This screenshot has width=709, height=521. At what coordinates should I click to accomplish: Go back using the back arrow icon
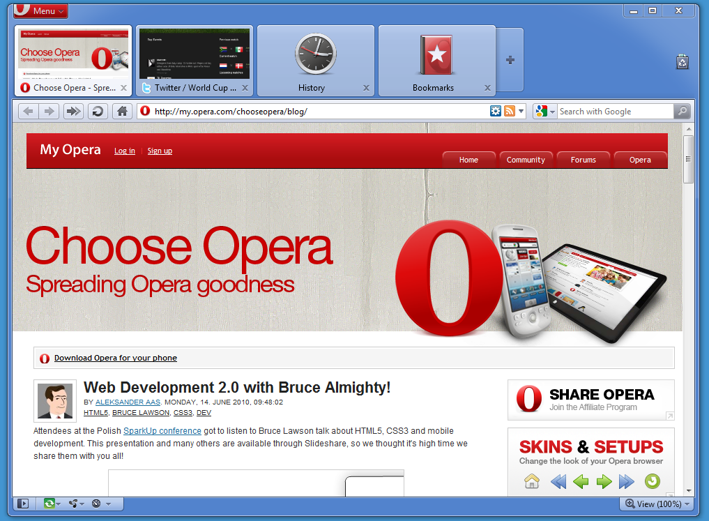tap(26, 111)
